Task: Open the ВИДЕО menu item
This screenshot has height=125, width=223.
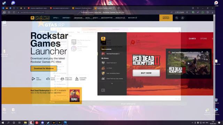Action: tap(95, 18)
